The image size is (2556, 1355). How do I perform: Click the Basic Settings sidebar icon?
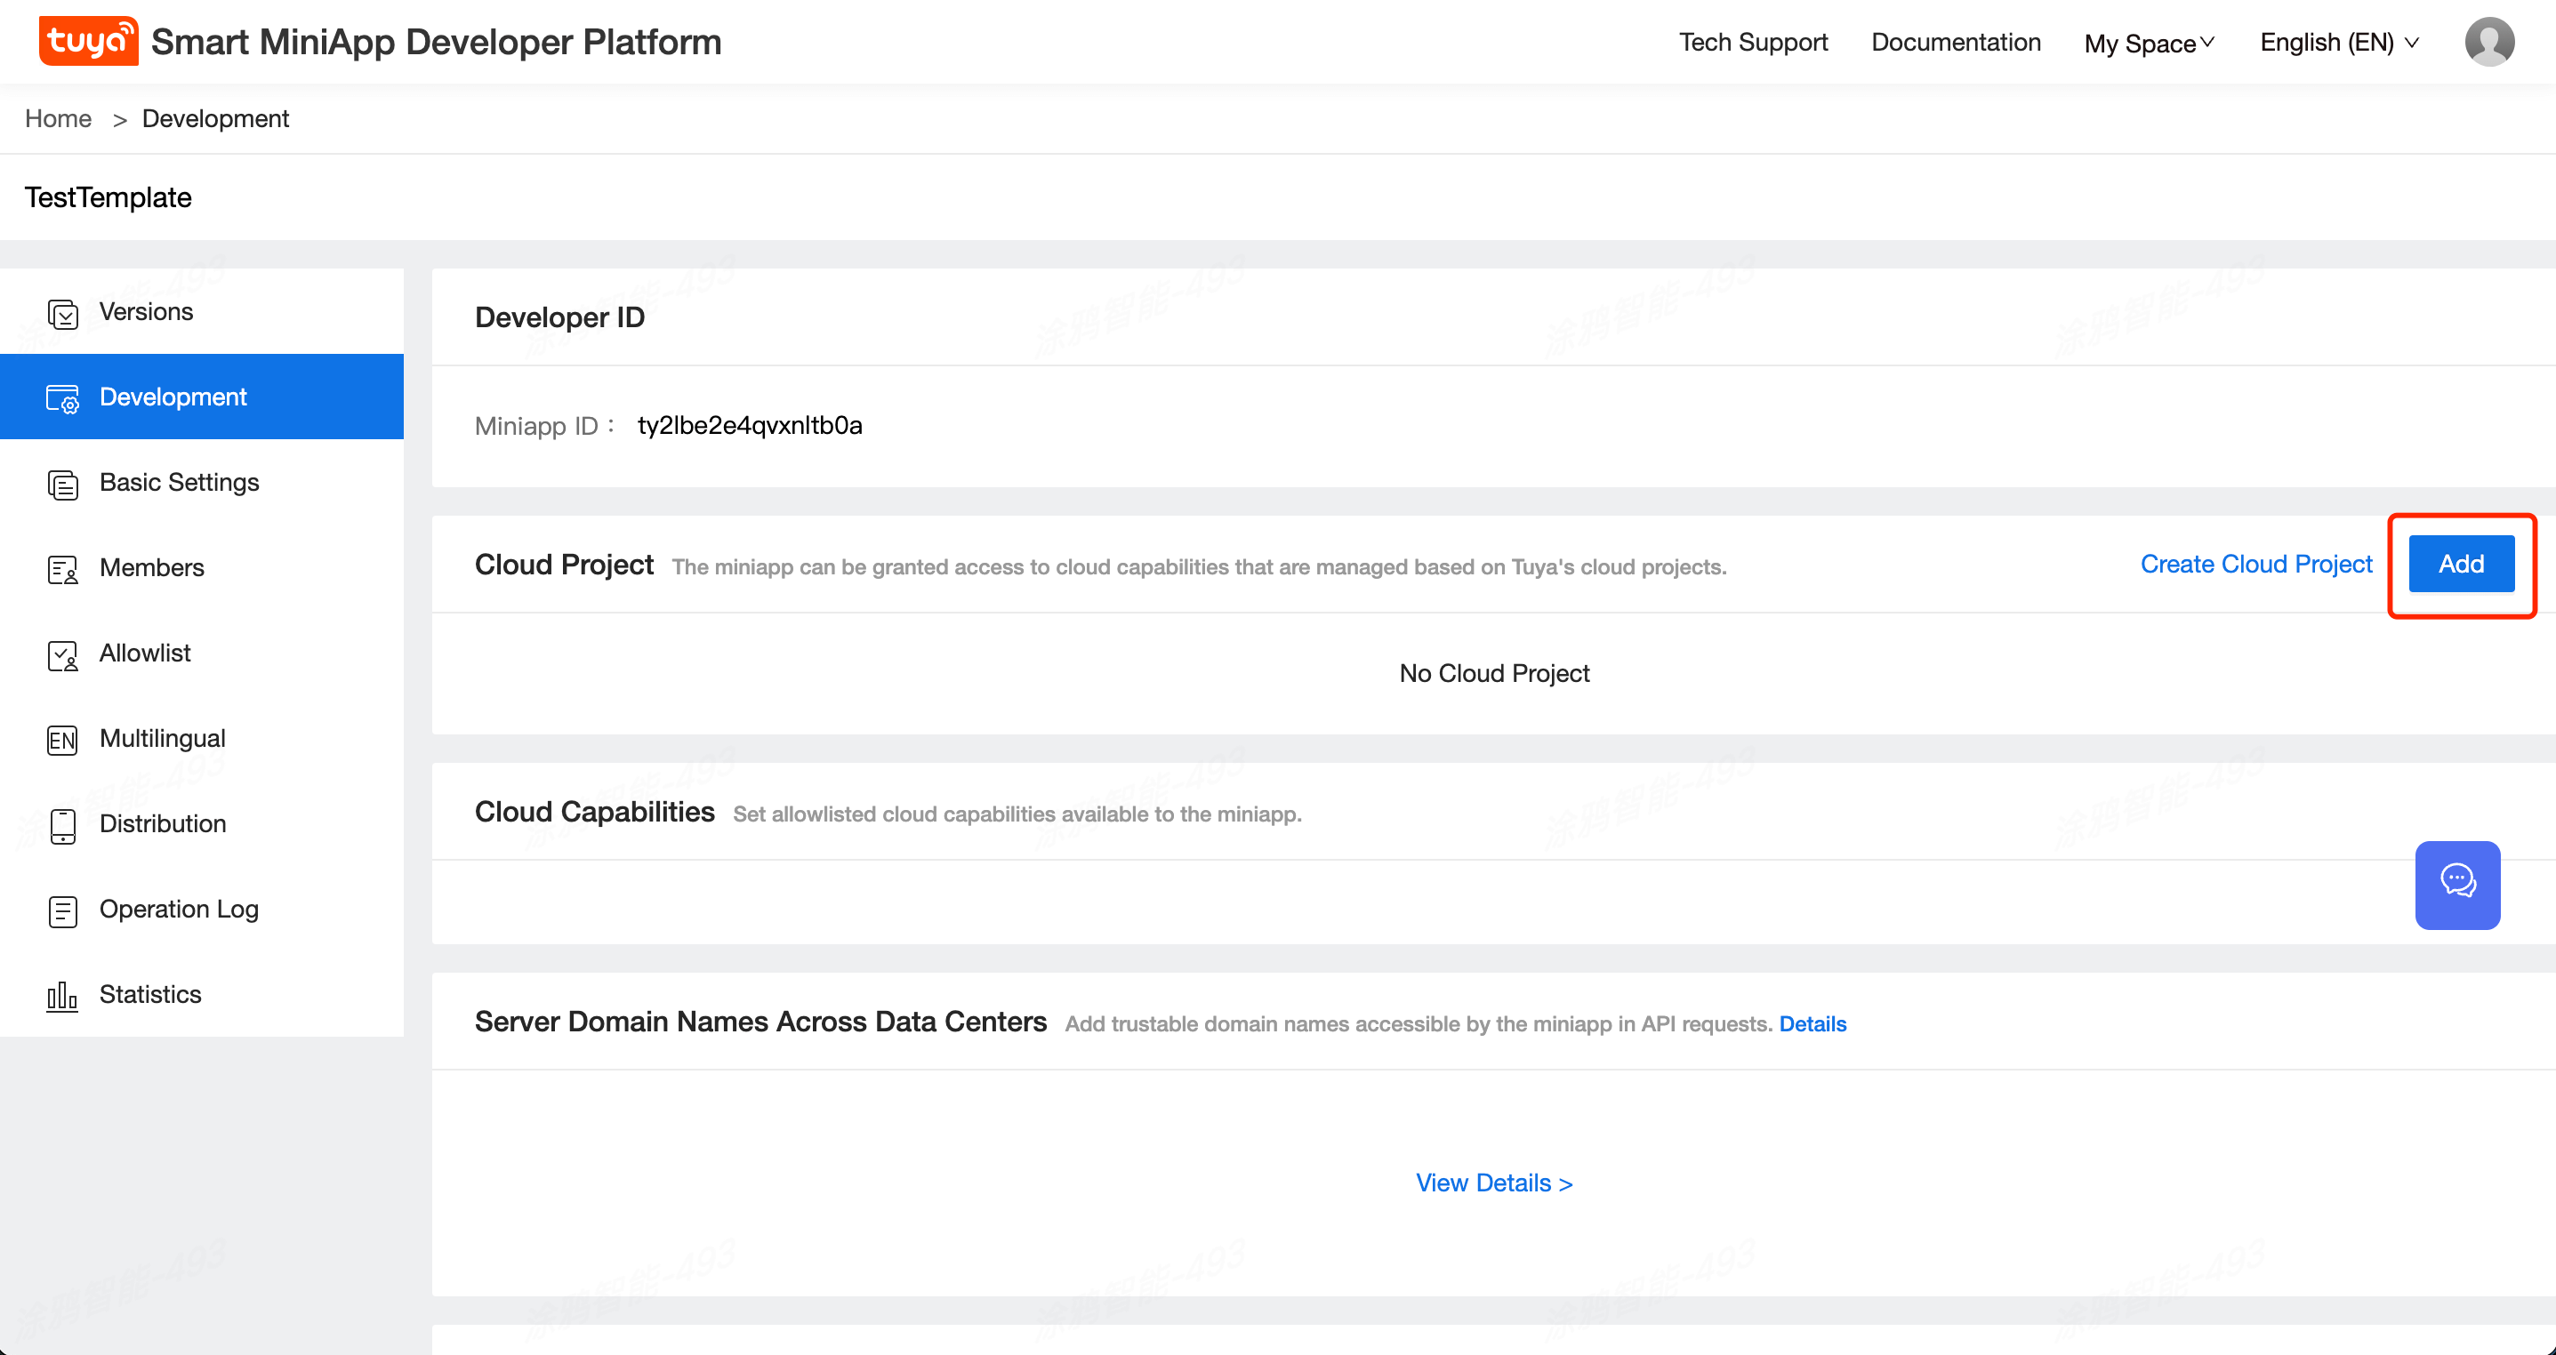(x=62, y=484)
